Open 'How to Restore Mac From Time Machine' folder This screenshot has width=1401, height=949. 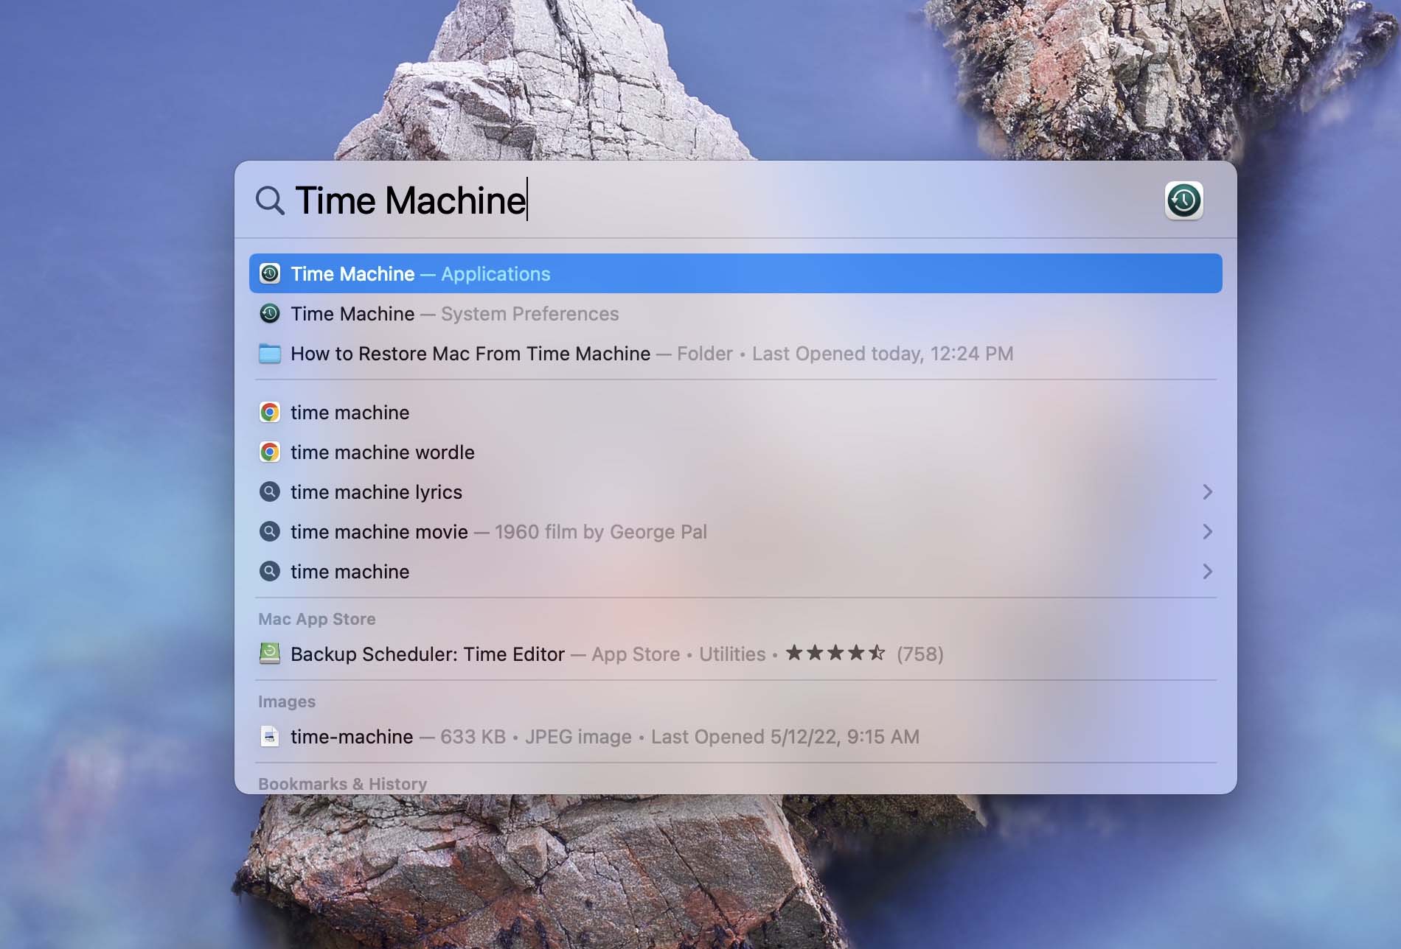pos(470,354)
